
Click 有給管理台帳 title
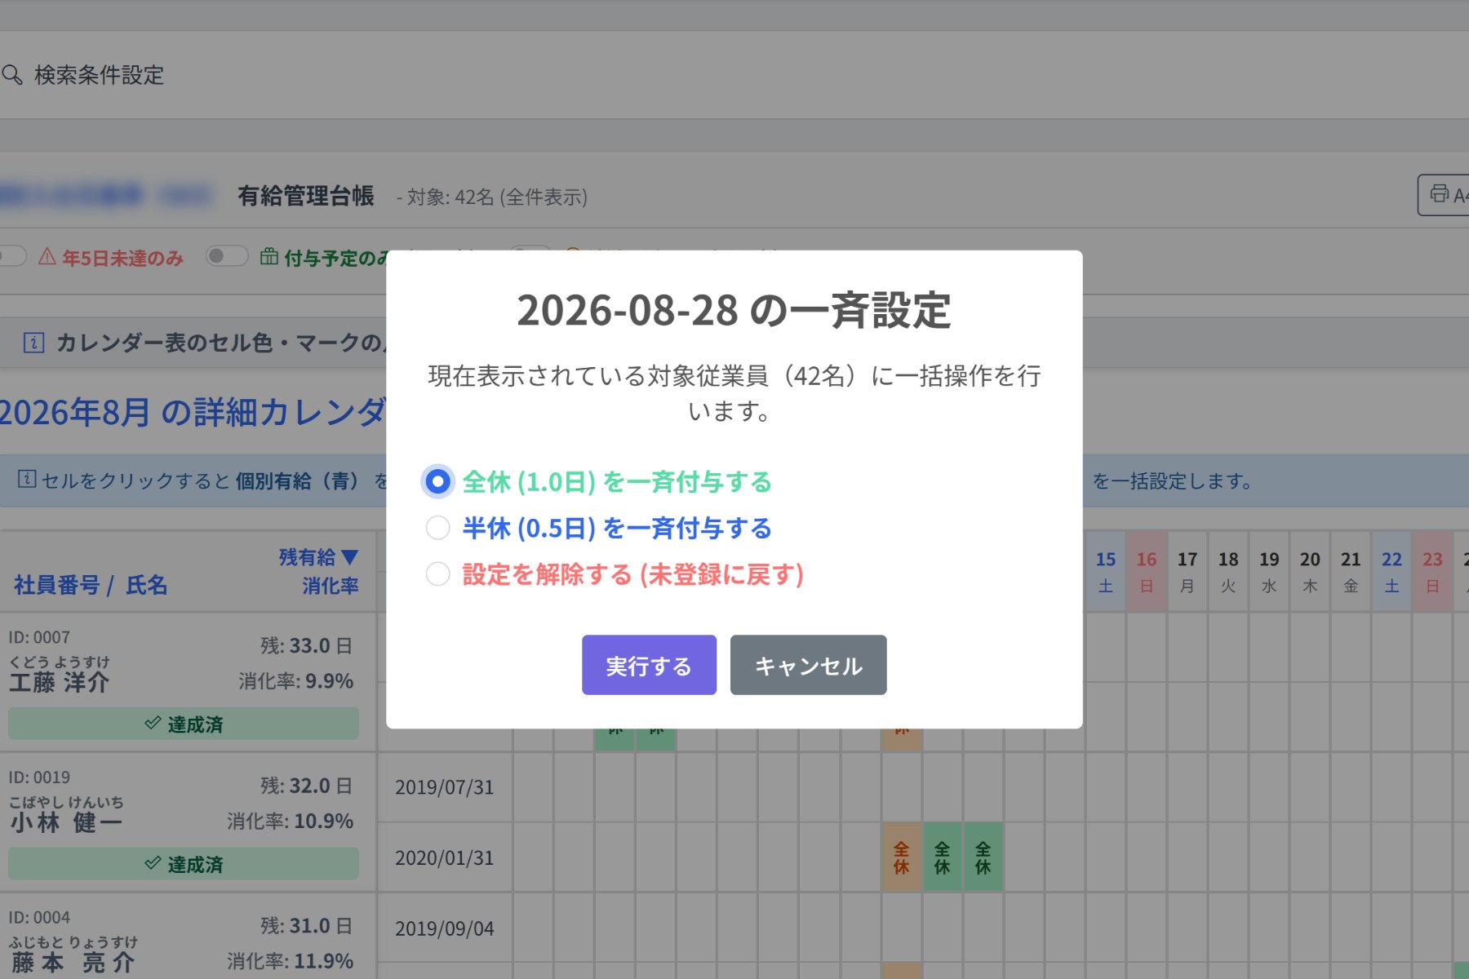click(306, 196)
